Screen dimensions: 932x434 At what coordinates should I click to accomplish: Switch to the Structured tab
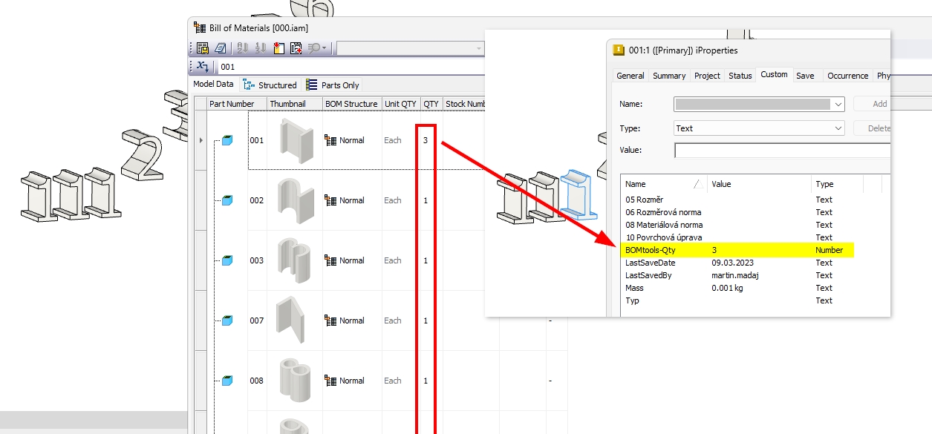(270, 85)
